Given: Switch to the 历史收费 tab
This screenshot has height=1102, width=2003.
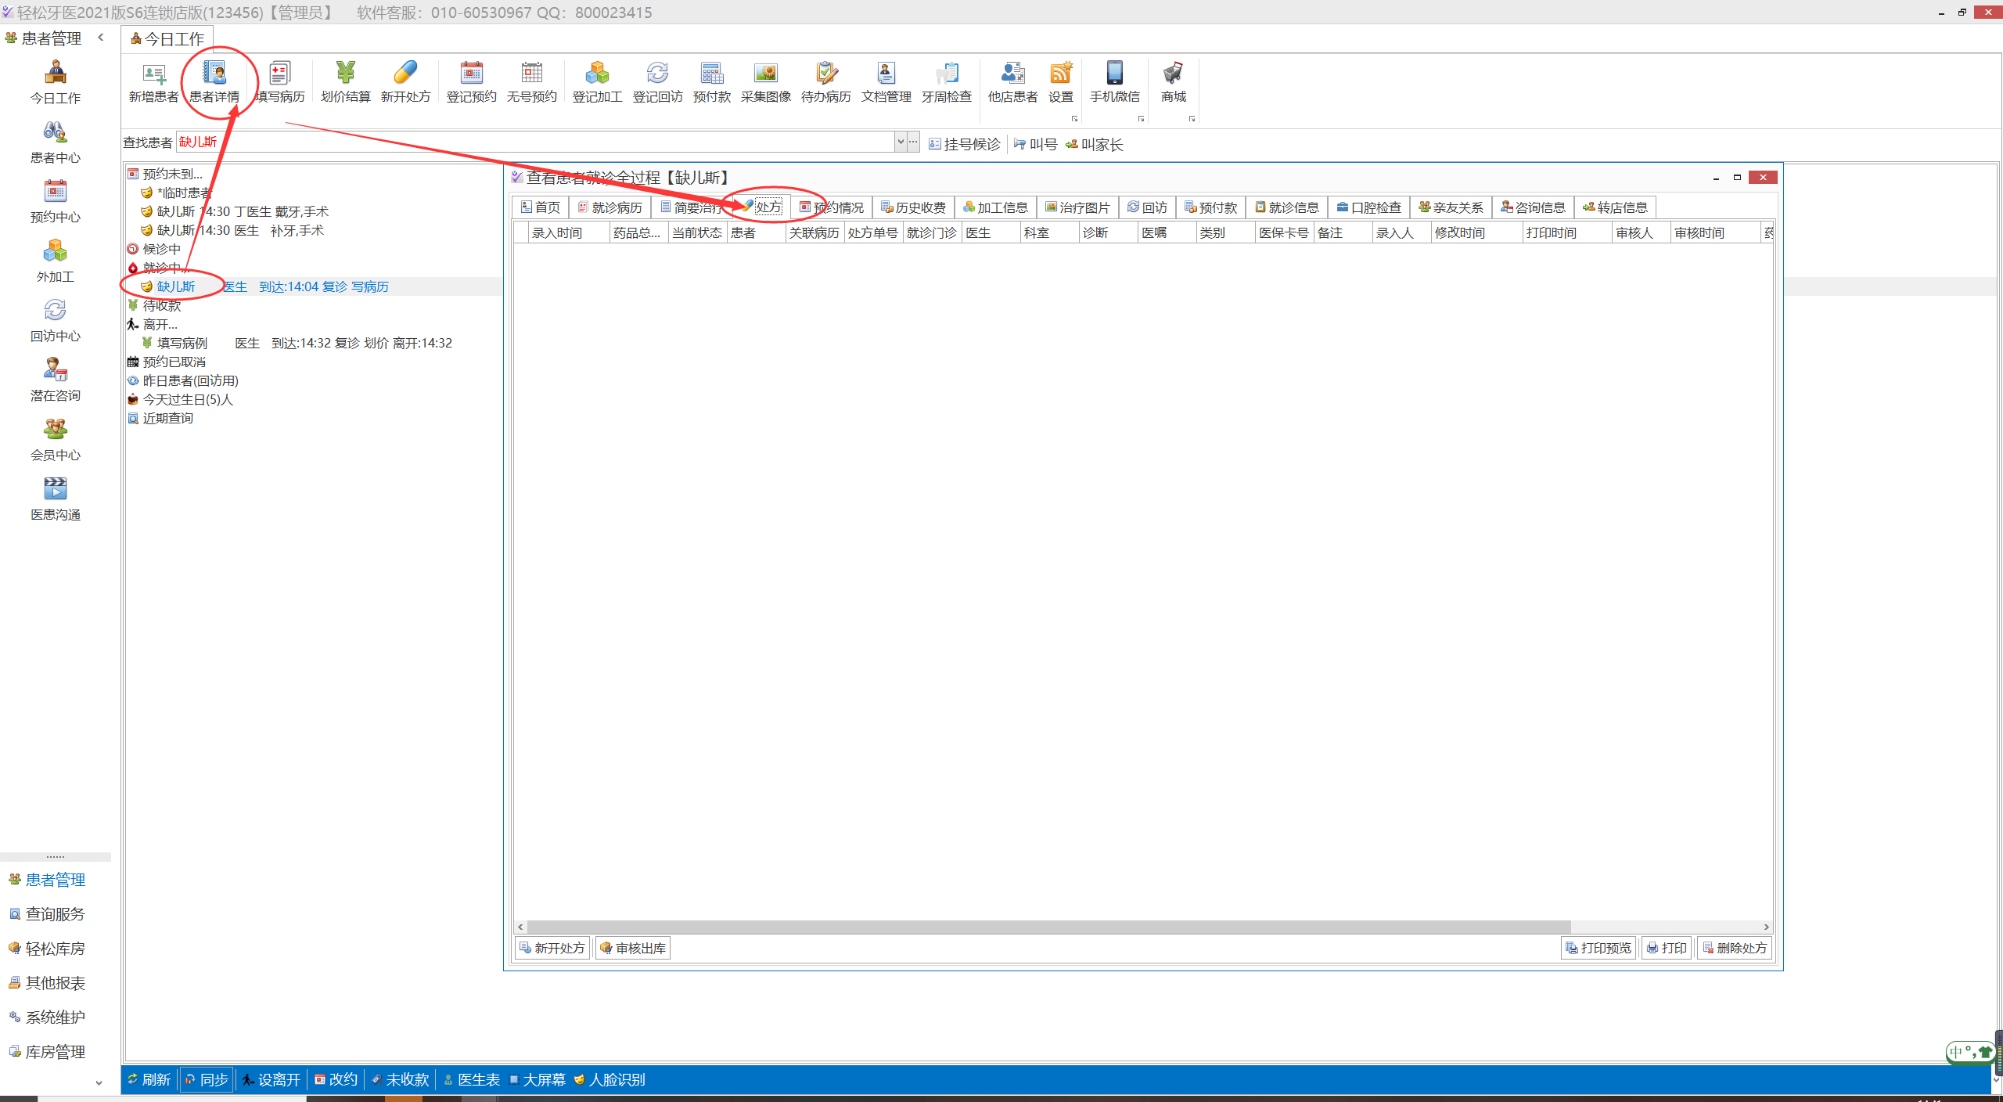Looking at the screenshot, I should [x=913, y=207].
